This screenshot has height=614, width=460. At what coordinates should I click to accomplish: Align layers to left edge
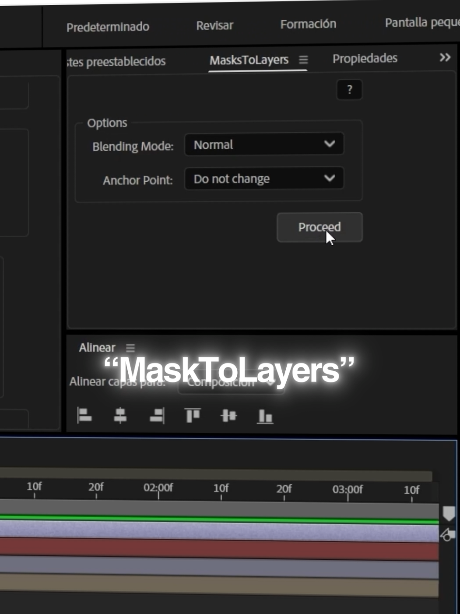coord(84,415)
